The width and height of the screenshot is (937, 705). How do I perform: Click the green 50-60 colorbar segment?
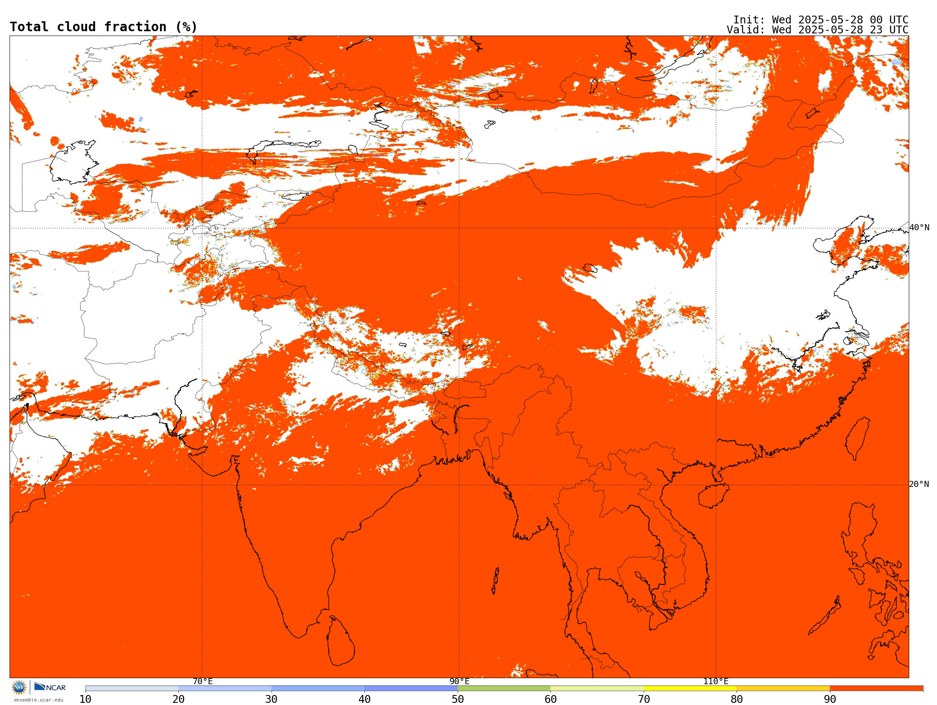(x=504, y=689)
